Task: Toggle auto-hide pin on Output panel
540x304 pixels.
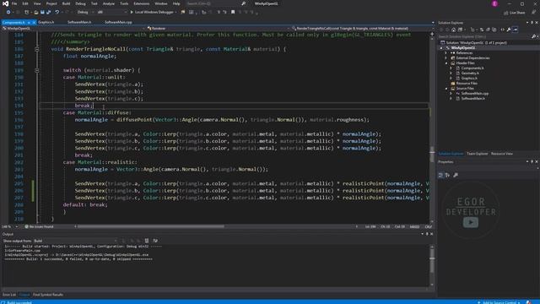Action: click(427, 234)
